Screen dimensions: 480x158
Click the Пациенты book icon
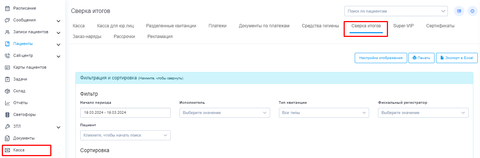(x=7, y=44)
